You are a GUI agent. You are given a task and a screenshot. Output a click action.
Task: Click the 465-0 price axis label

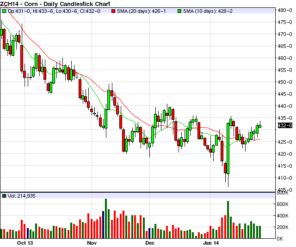285,46
